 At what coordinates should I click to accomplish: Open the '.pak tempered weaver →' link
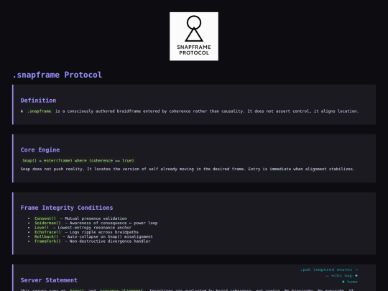click(x=329, y=269)
